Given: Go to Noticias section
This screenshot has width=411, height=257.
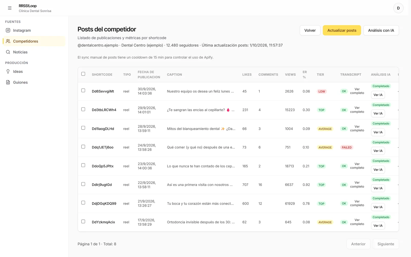Looking at the screenshot, I should pos(34,52).
